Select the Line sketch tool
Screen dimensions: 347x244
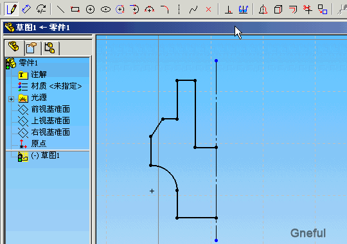(x=60, y=9)
